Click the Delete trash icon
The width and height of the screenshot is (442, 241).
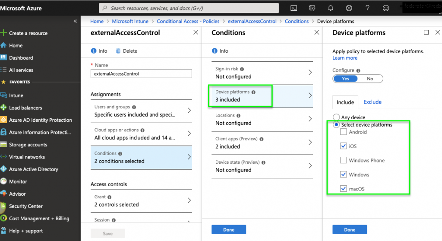pyautogui.click(x=118, y=51)
